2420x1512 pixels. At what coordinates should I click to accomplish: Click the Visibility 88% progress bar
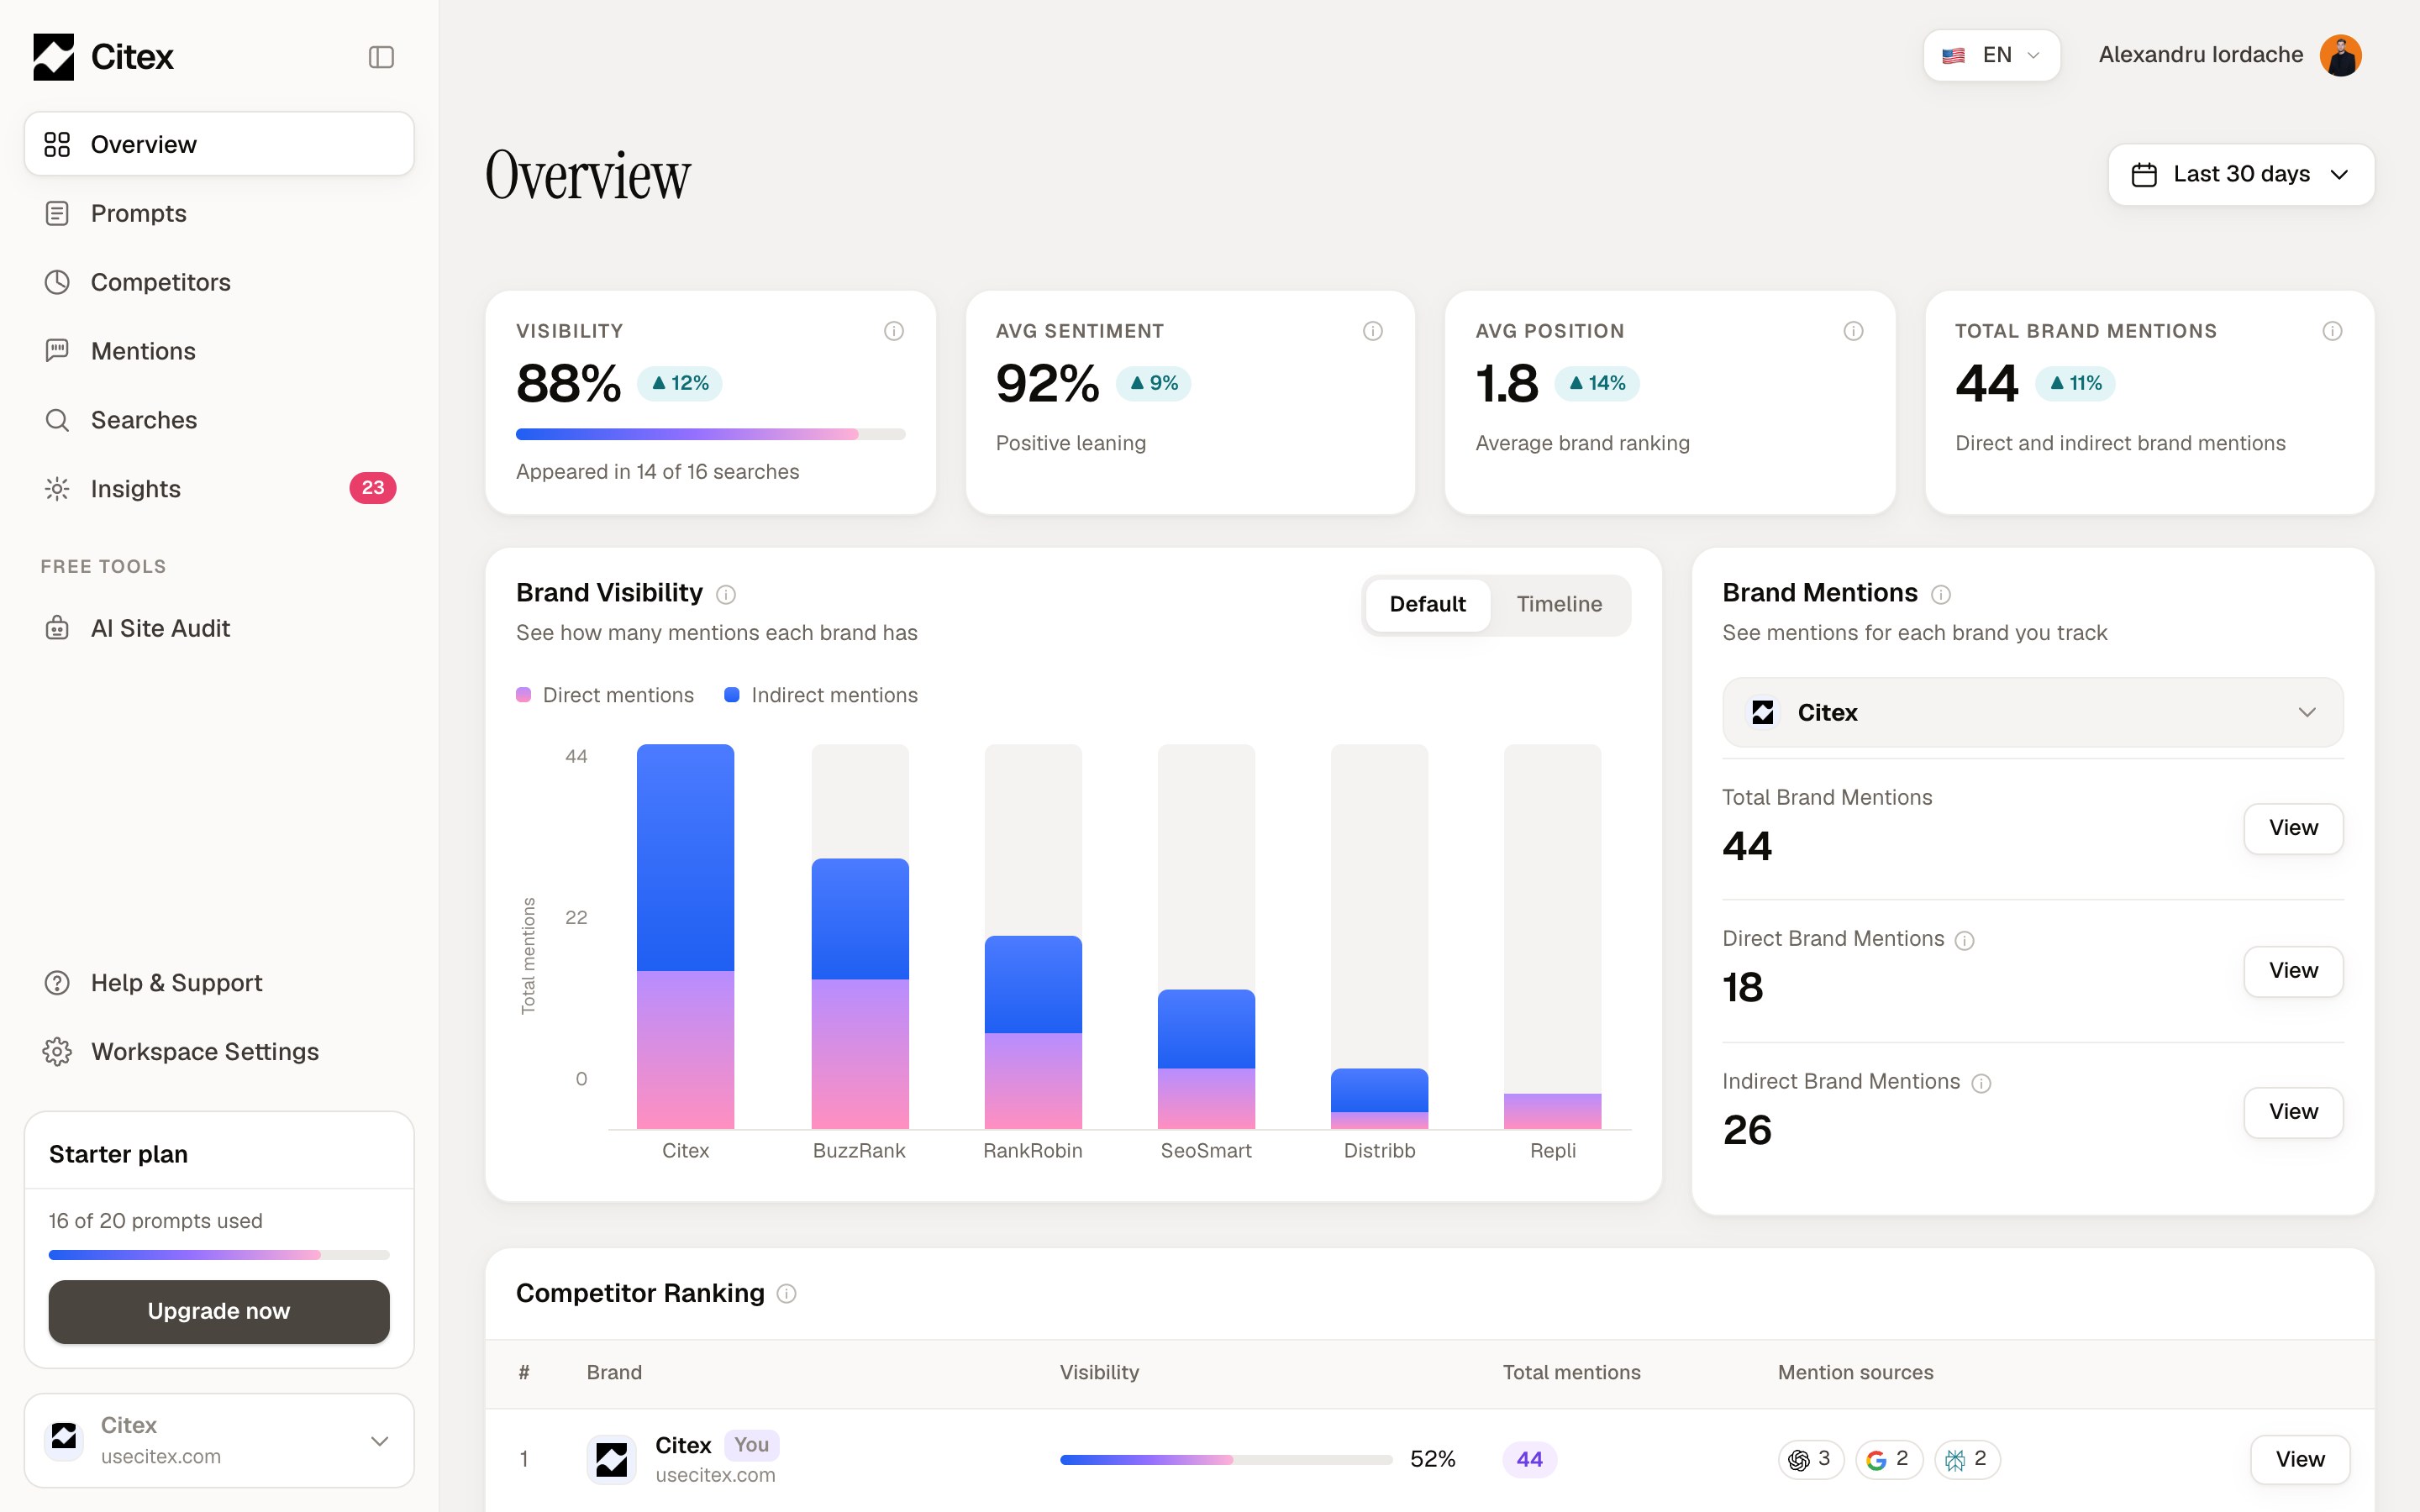coord(710,434)
